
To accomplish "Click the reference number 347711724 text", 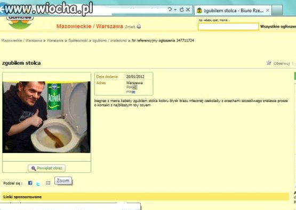I will (x=185, y=40).
